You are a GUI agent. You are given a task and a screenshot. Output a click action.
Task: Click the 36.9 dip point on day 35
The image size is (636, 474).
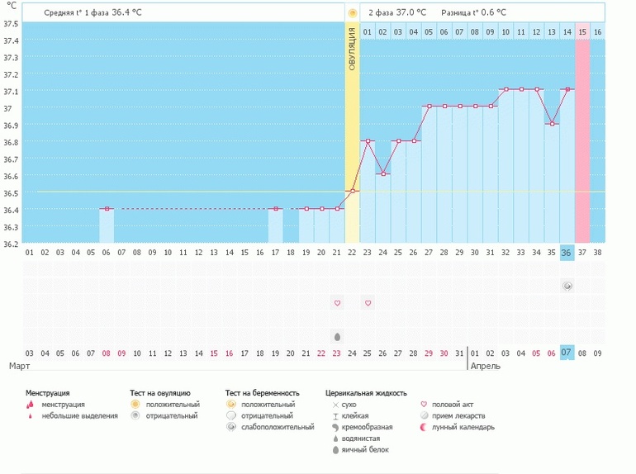pos(552,123)
